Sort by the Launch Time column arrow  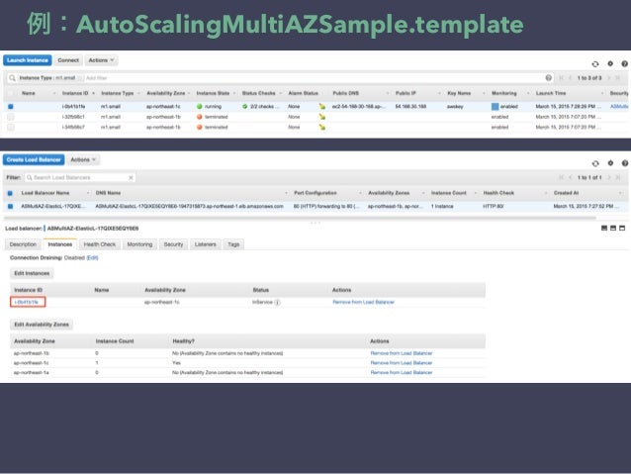602,93
